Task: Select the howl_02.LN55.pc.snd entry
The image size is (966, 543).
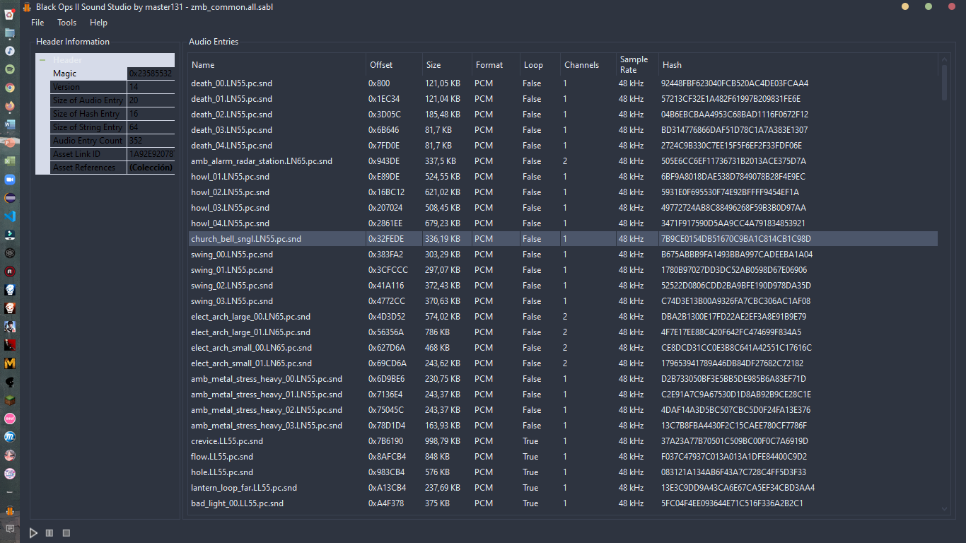Action: (563, 192)
